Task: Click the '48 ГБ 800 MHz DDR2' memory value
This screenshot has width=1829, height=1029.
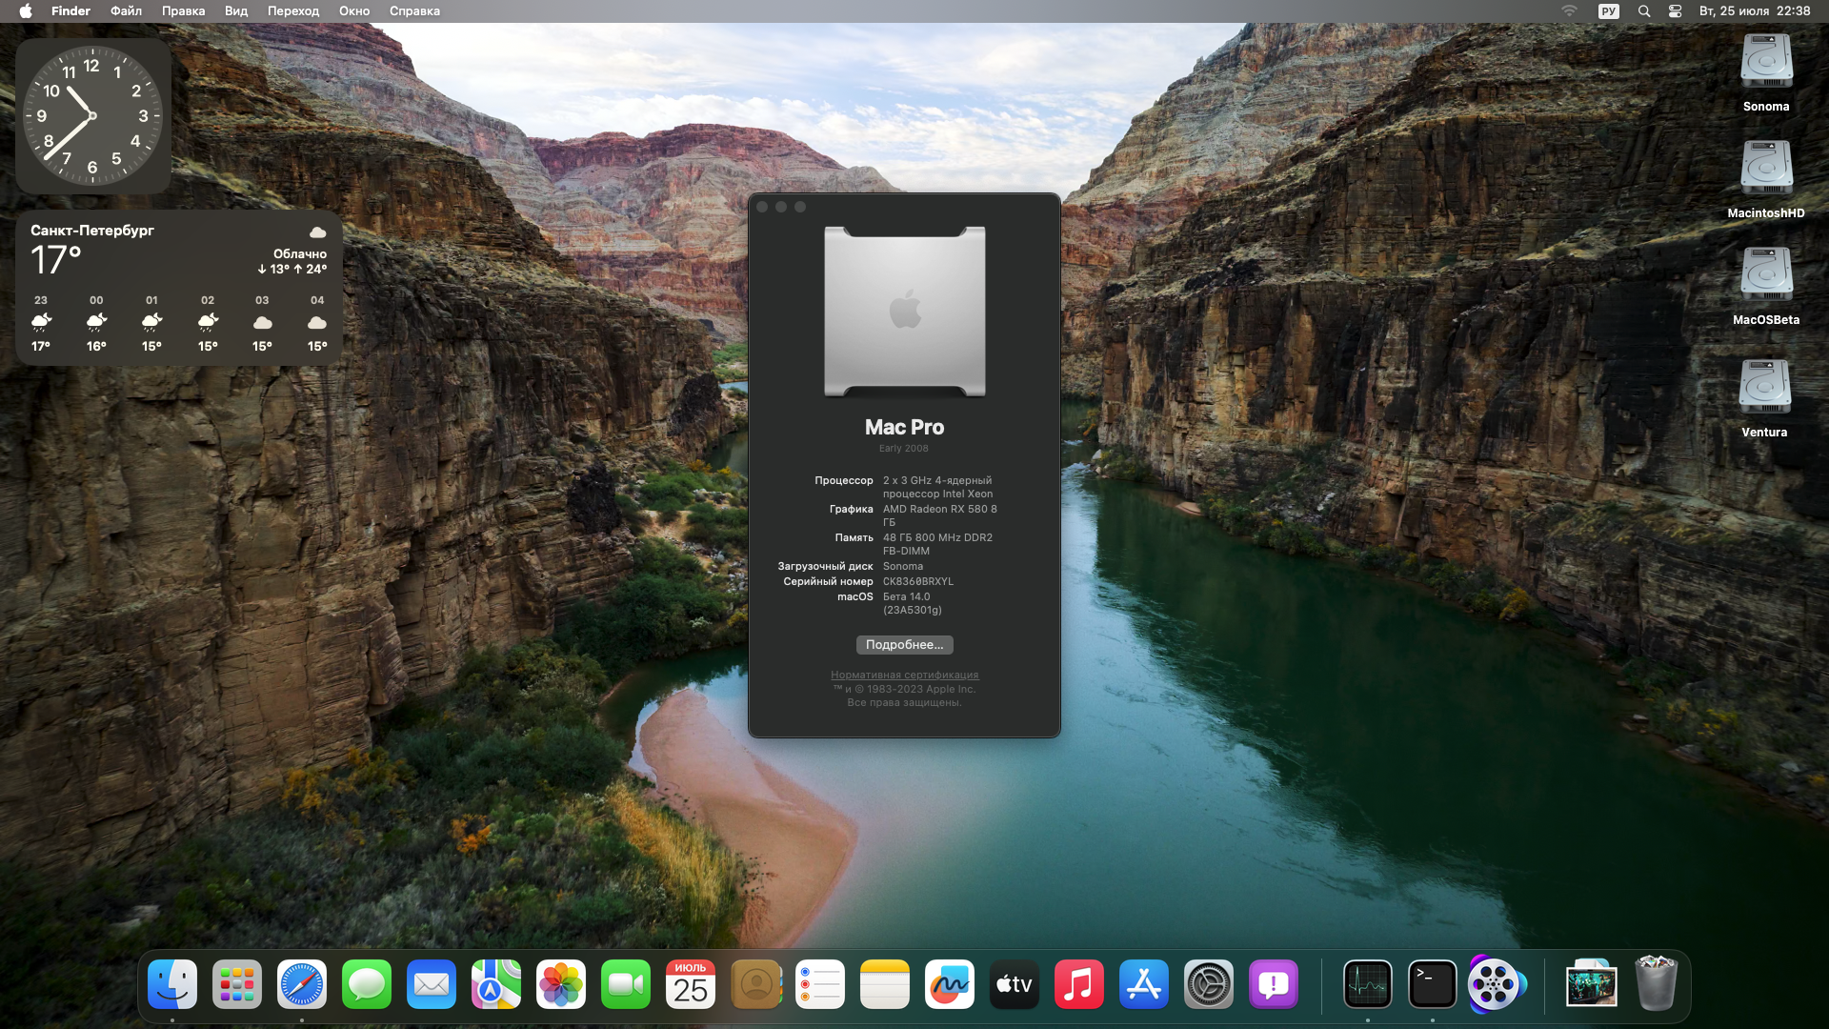Action: [937, 544]
